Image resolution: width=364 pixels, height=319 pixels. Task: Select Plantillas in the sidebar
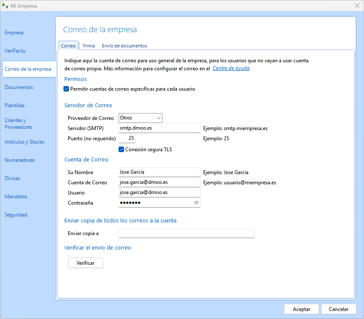tap(15, 105)
